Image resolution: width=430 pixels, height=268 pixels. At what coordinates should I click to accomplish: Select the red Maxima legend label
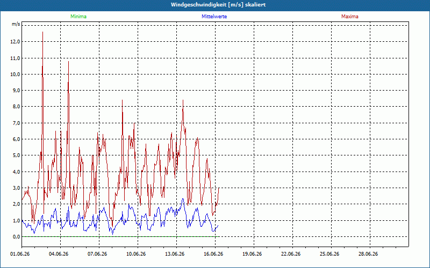[x=350, y=17]
